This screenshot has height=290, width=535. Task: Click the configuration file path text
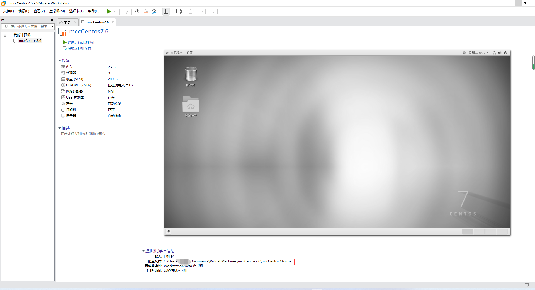(228, 261)
